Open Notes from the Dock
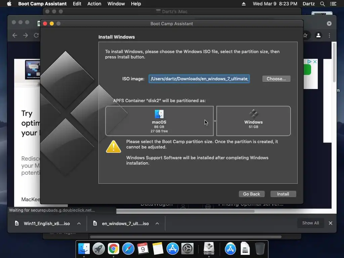 pos(158,249)
